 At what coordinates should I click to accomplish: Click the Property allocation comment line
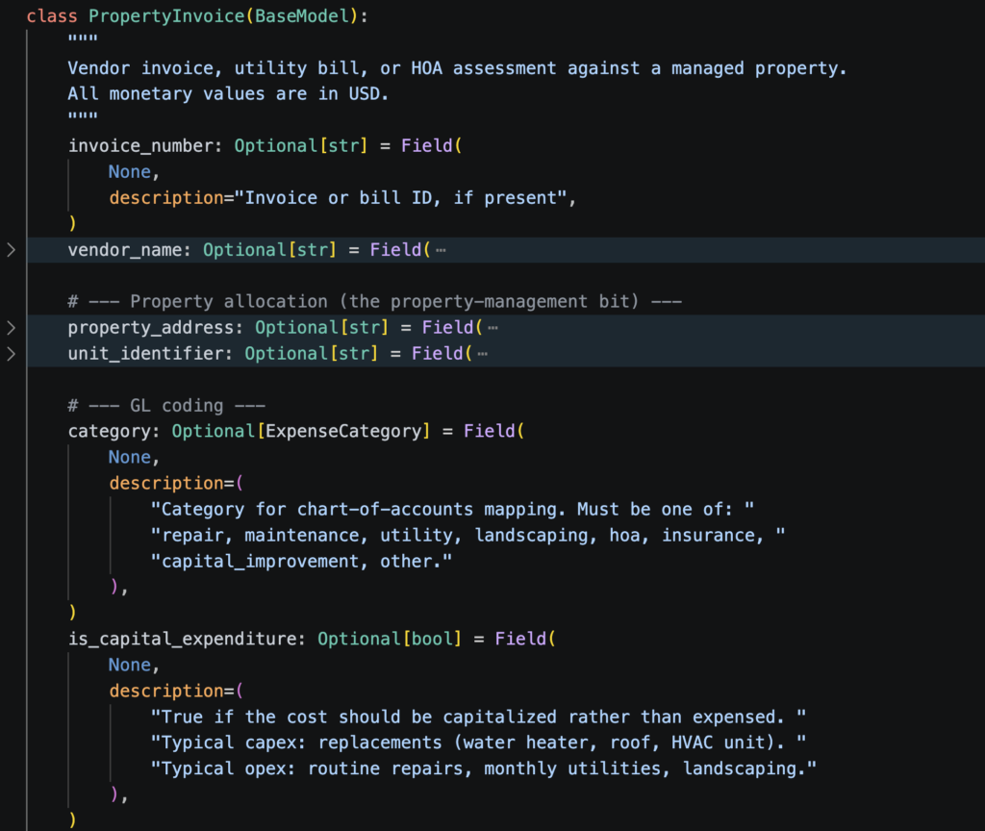tap(374, 301)
